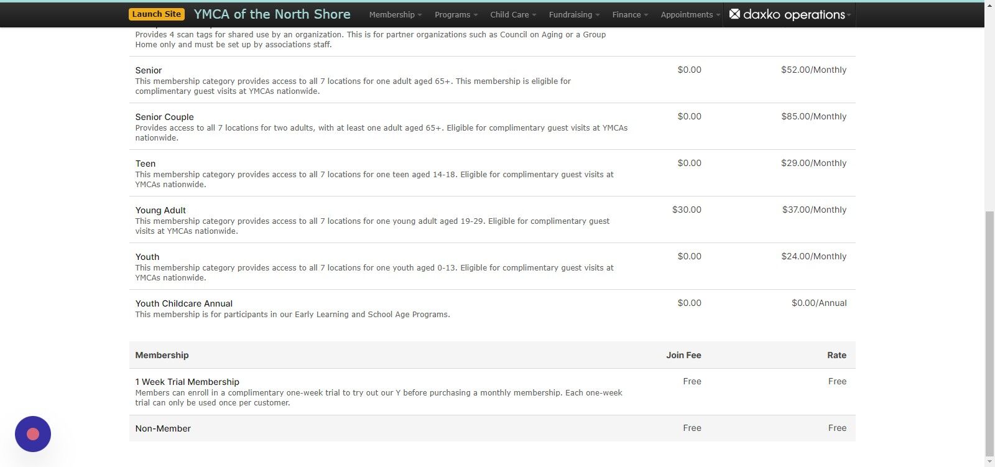Open the Membership dropdown menu

[x=396, y=15]
